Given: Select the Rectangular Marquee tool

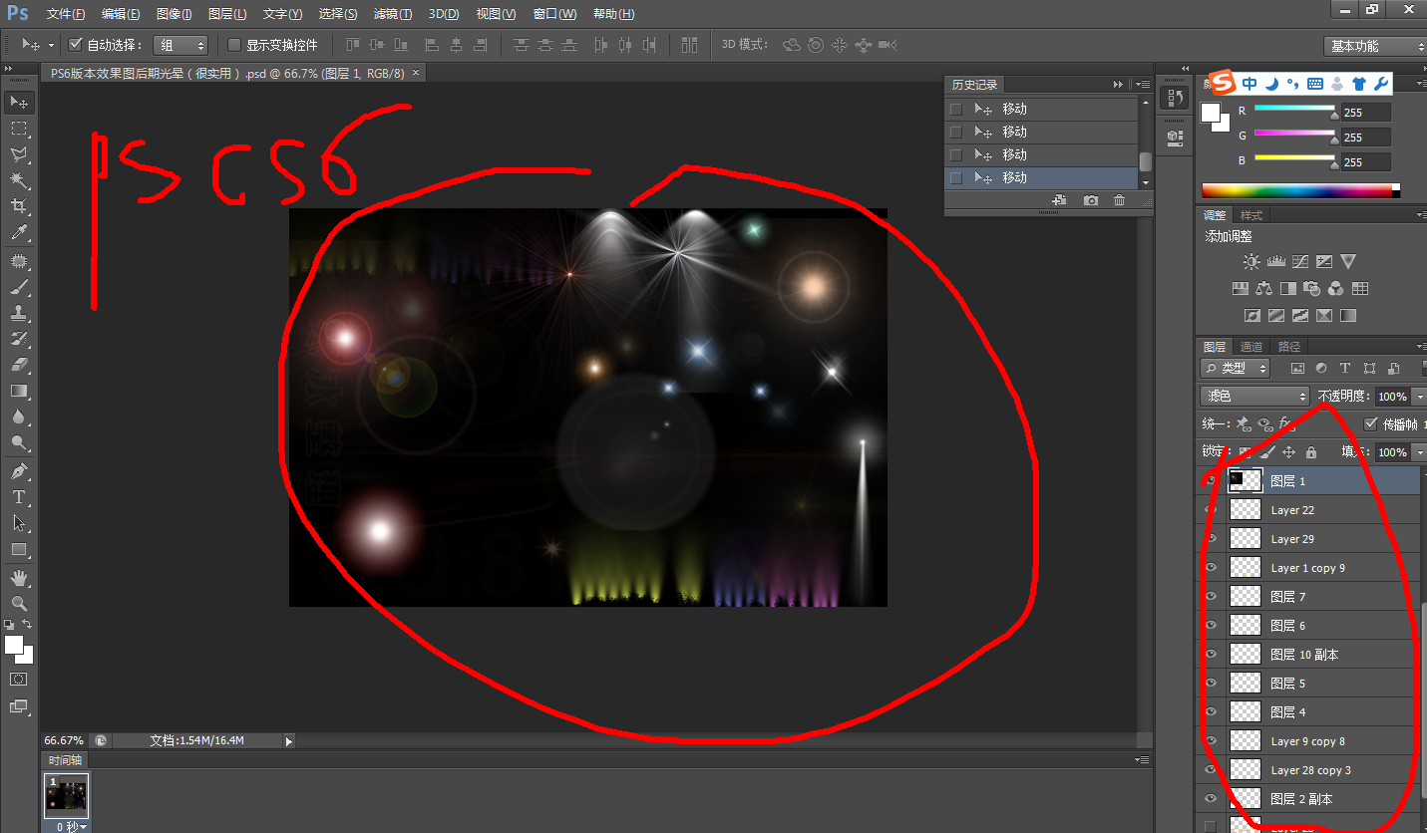Looking at the screenshot, I should [19, 129].
